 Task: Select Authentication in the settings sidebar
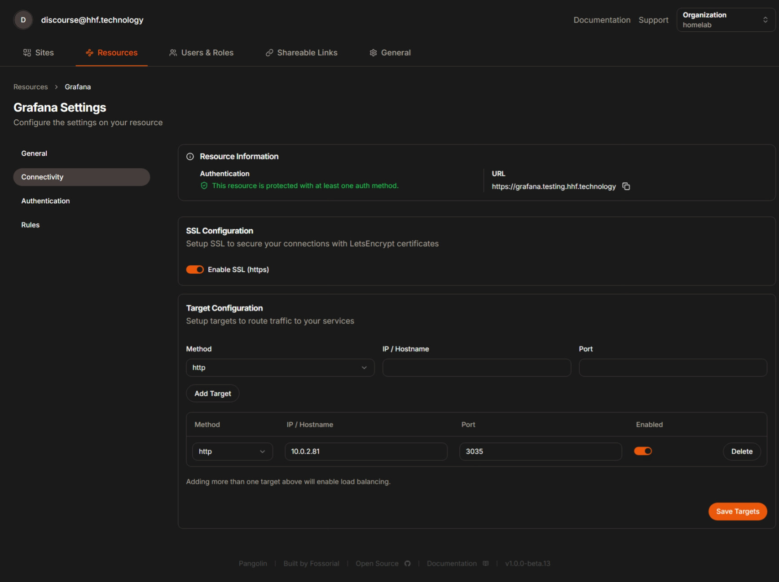pyautogui.click(x=82, y=201)
